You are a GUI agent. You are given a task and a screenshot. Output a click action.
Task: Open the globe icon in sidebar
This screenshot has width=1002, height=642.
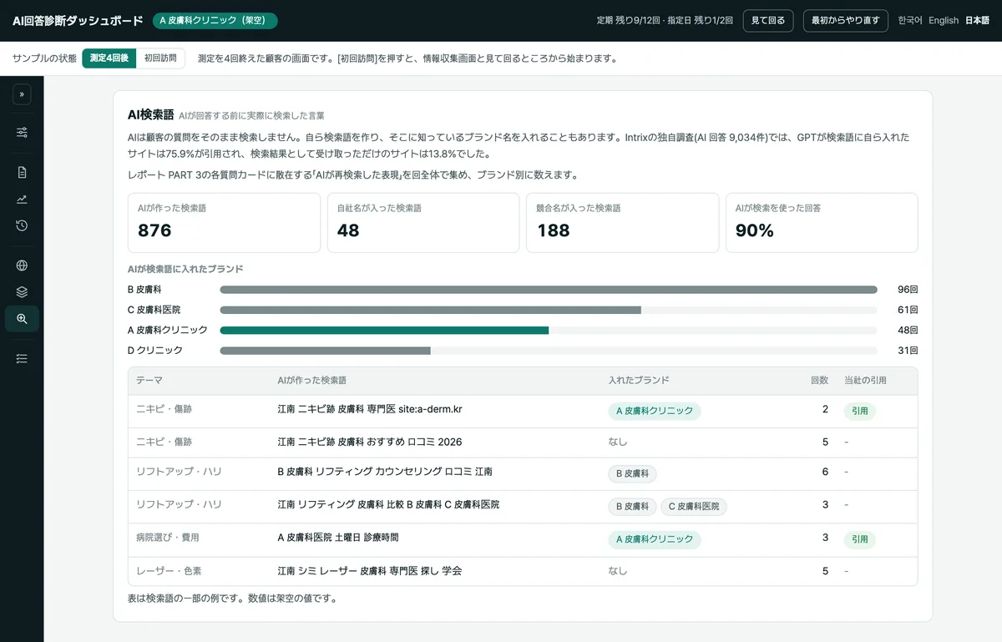(x=22, y=265)
